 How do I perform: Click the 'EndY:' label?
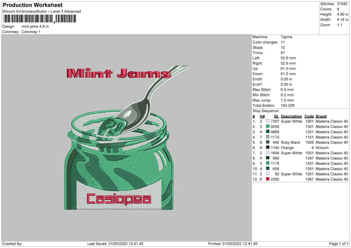point(257,84)
